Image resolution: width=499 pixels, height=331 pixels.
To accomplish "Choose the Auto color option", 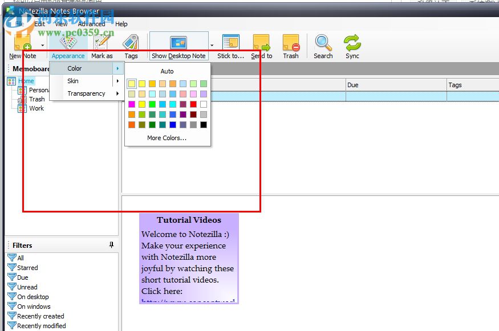I will click(167, 71).
